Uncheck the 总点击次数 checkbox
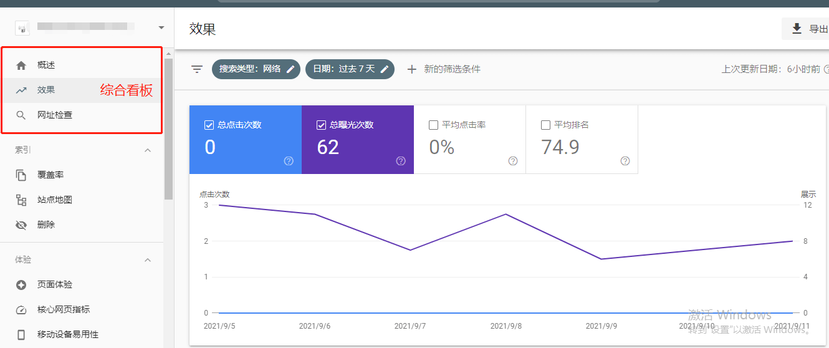 [x=209, y=125]
